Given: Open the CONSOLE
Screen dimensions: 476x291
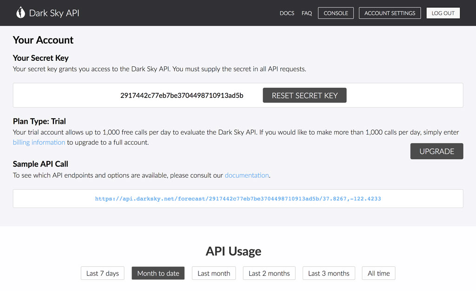Looking at the screenshot, I should (x=336, y=13).
